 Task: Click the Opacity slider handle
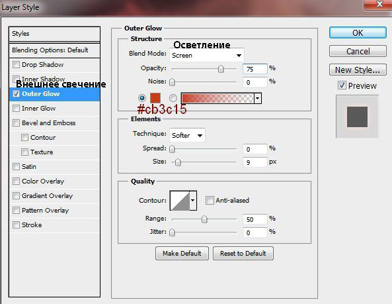tap(221, 69)
